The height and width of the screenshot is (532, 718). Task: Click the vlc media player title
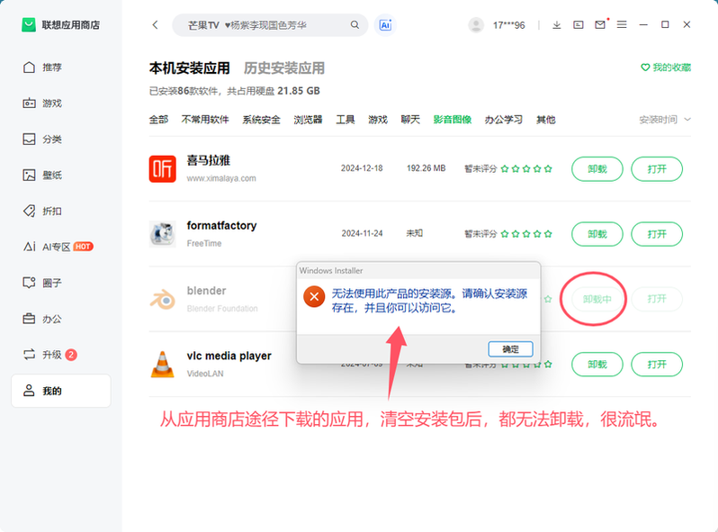[x=229, y=356]
